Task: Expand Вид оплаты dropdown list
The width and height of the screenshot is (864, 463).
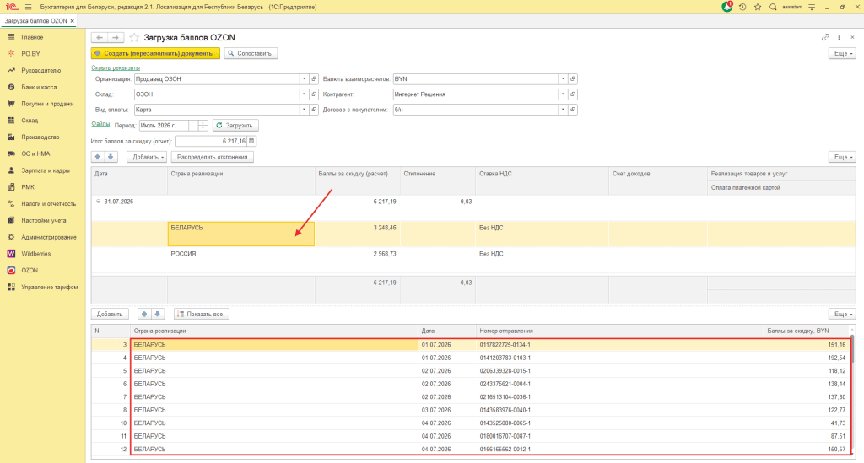Action: point(304,110)
